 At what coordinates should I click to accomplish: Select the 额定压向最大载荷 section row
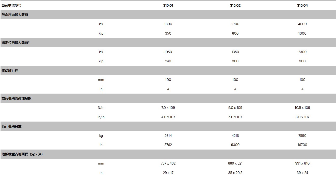pos(15,15)
